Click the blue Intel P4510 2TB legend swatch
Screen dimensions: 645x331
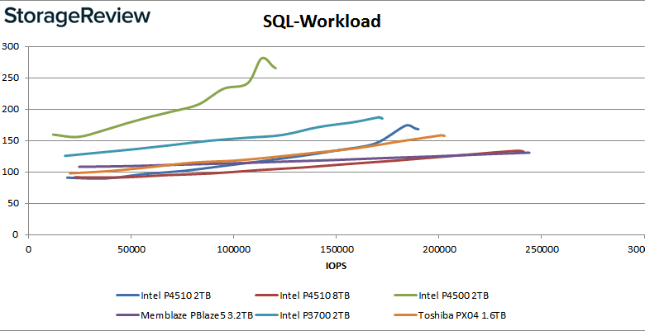(x=128, y=295)
